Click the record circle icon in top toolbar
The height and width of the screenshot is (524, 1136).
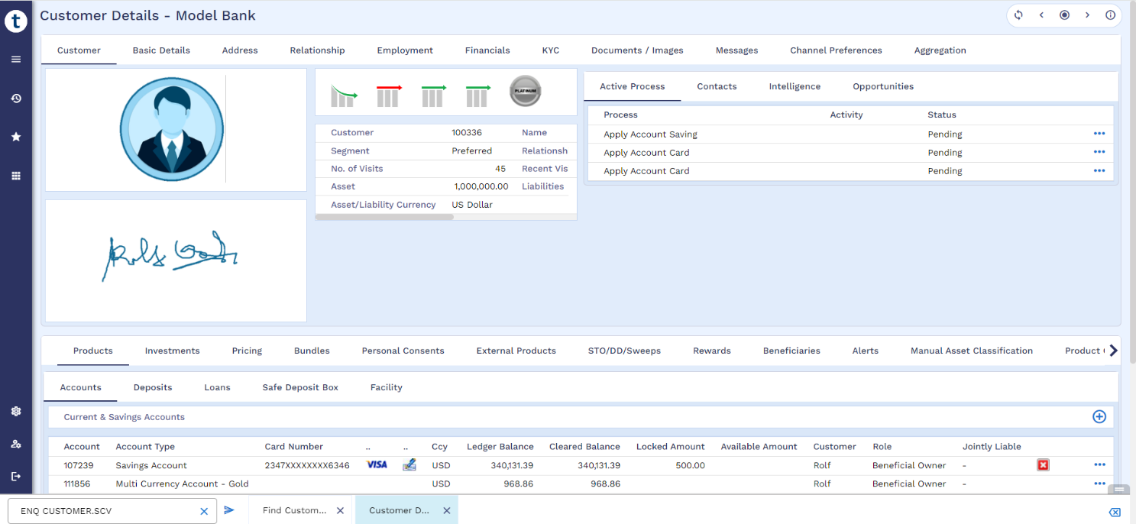click(x=1064, y=15)
